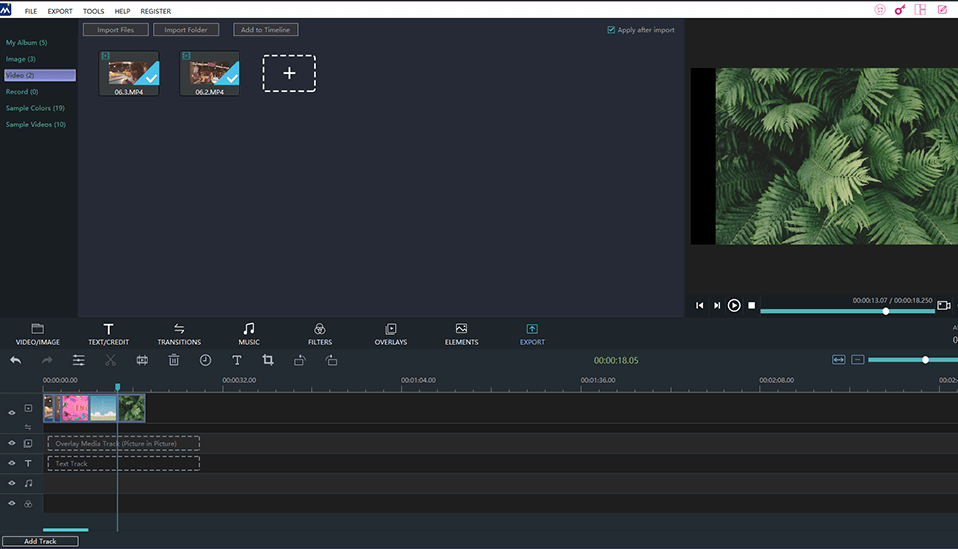Click the T text tool in timeline toolbar
The image size is (958, 549).
[237, 360]
